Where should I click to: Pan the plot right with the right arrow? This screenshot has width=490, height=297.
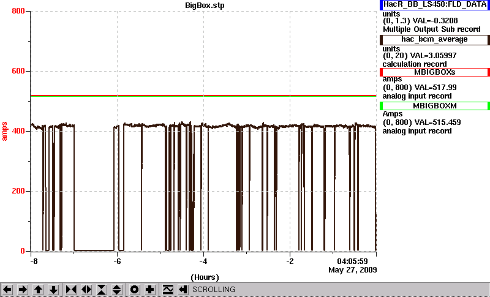tap(23, 290)
